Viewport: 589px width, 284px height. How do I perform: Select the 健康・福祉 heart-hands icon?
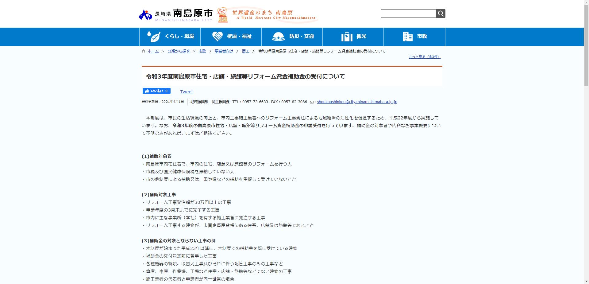218,36
